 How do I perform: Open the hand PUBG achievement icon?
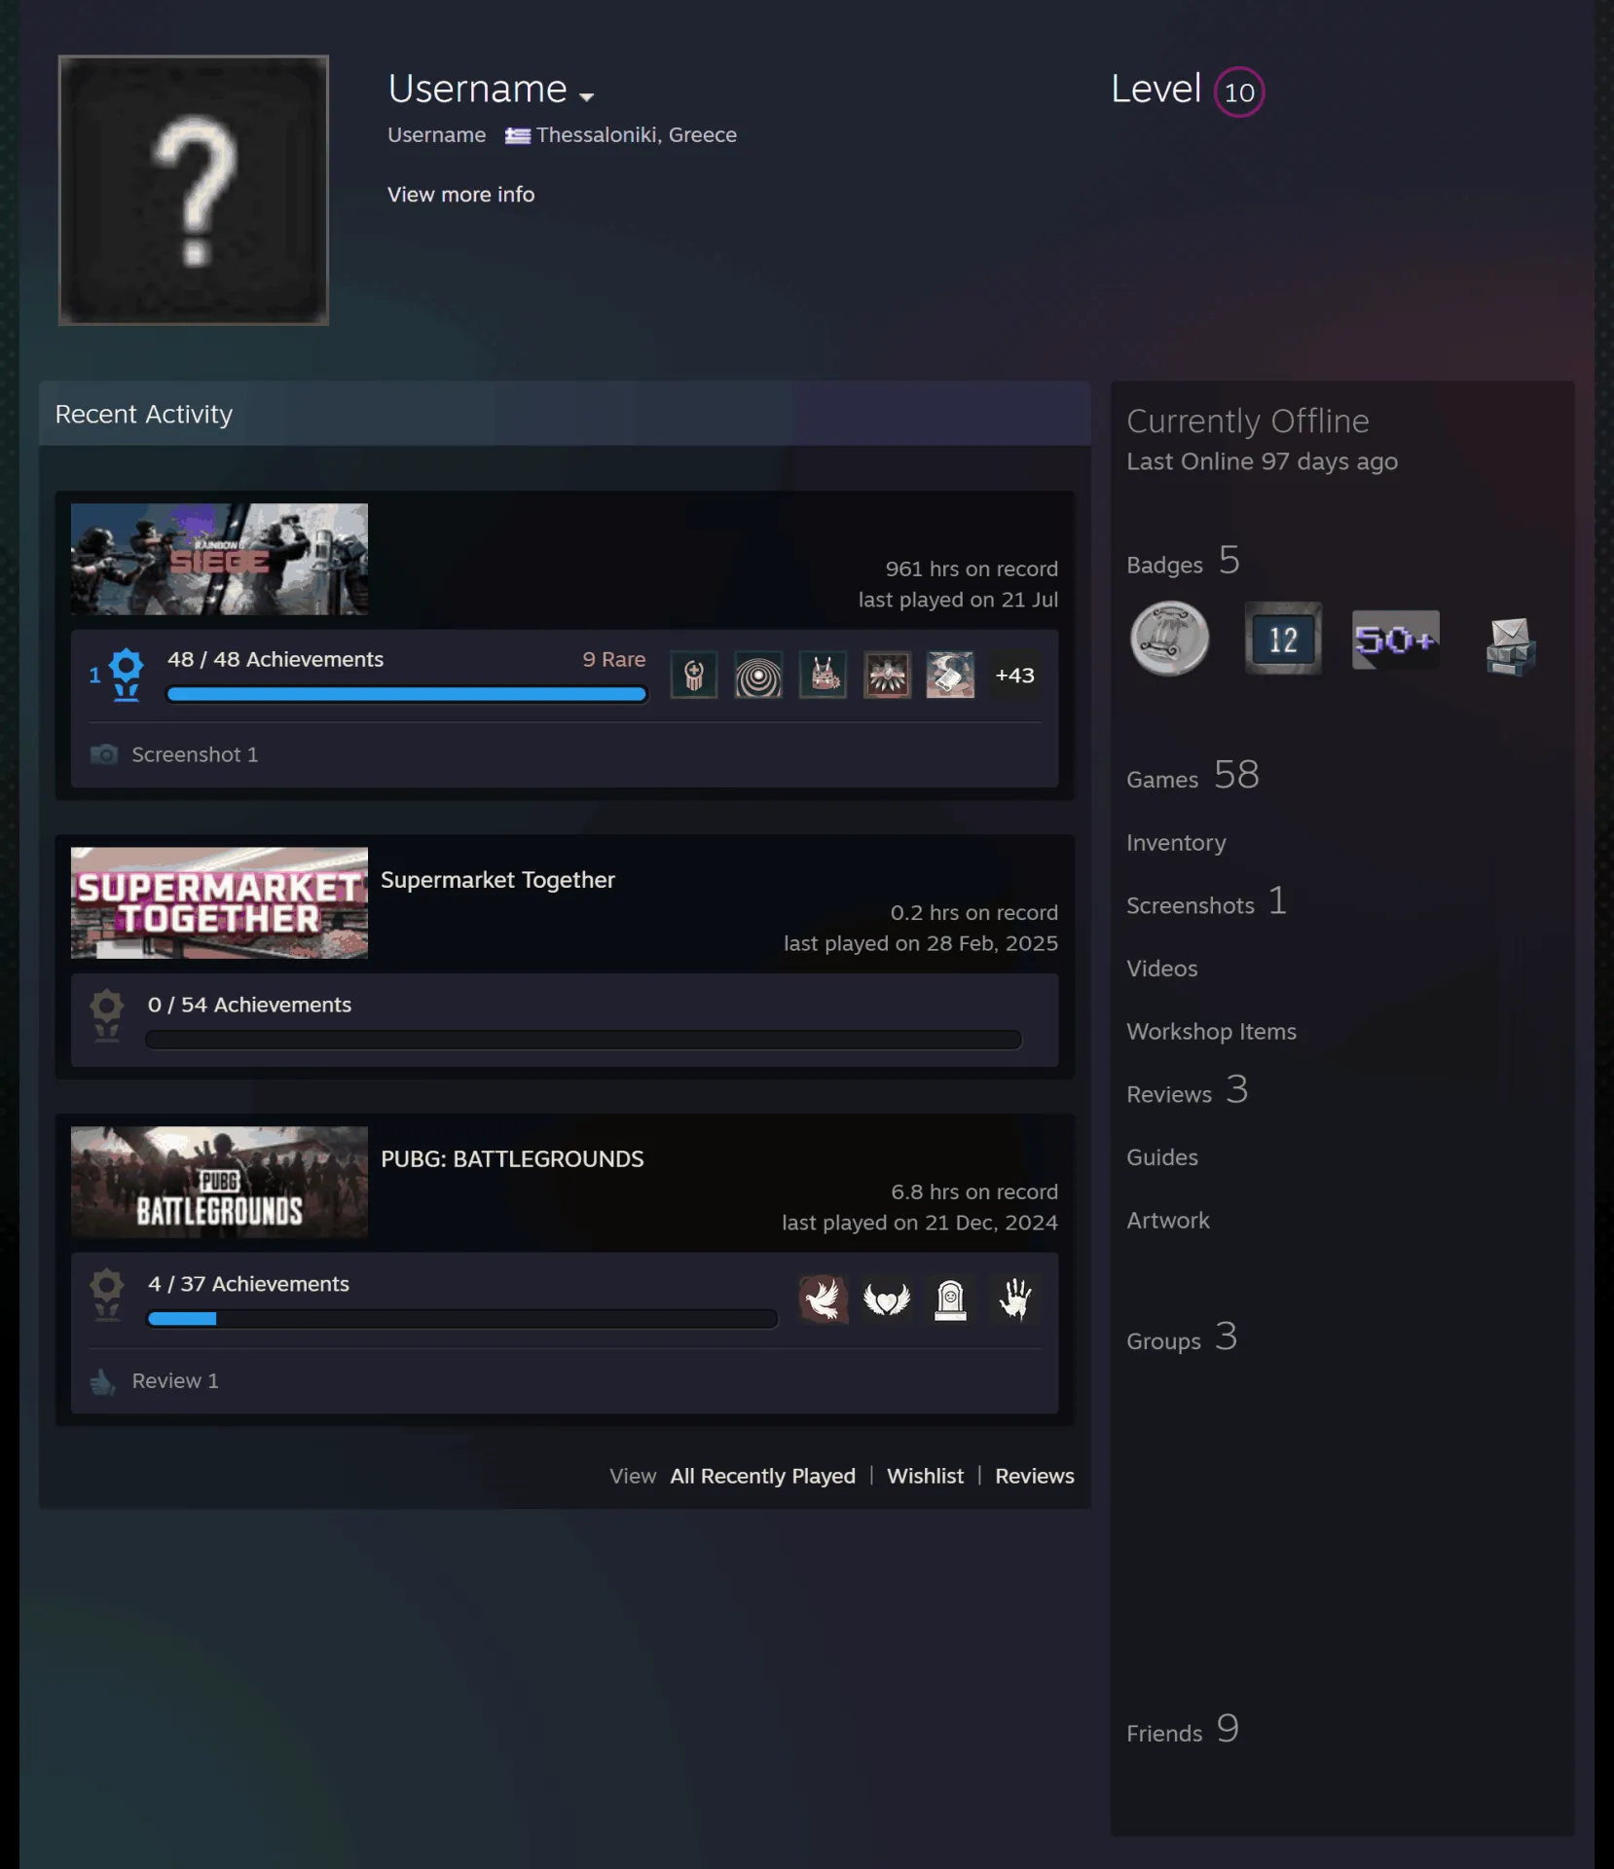click(1014, 1300)
